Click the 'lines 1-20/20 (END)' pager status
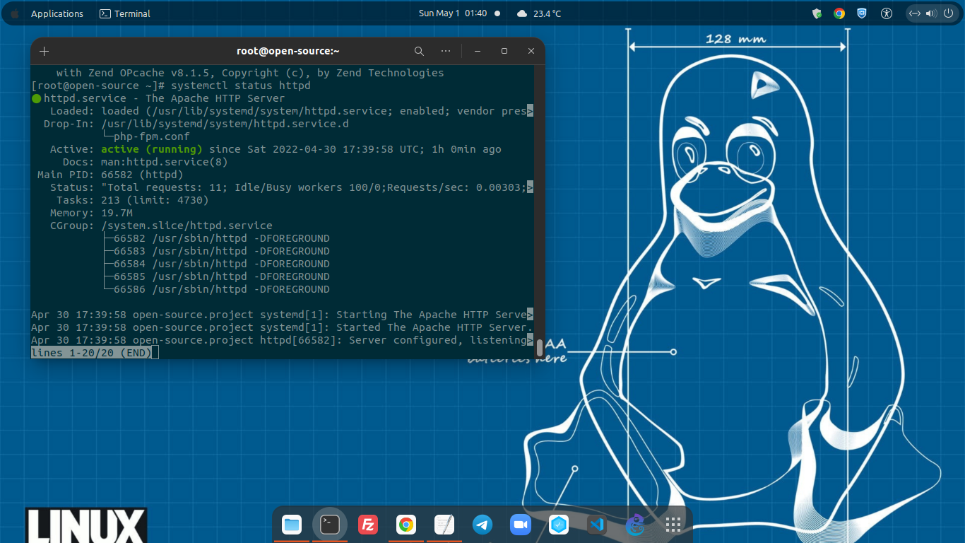The image size is (965, 543). click(92, 353)
